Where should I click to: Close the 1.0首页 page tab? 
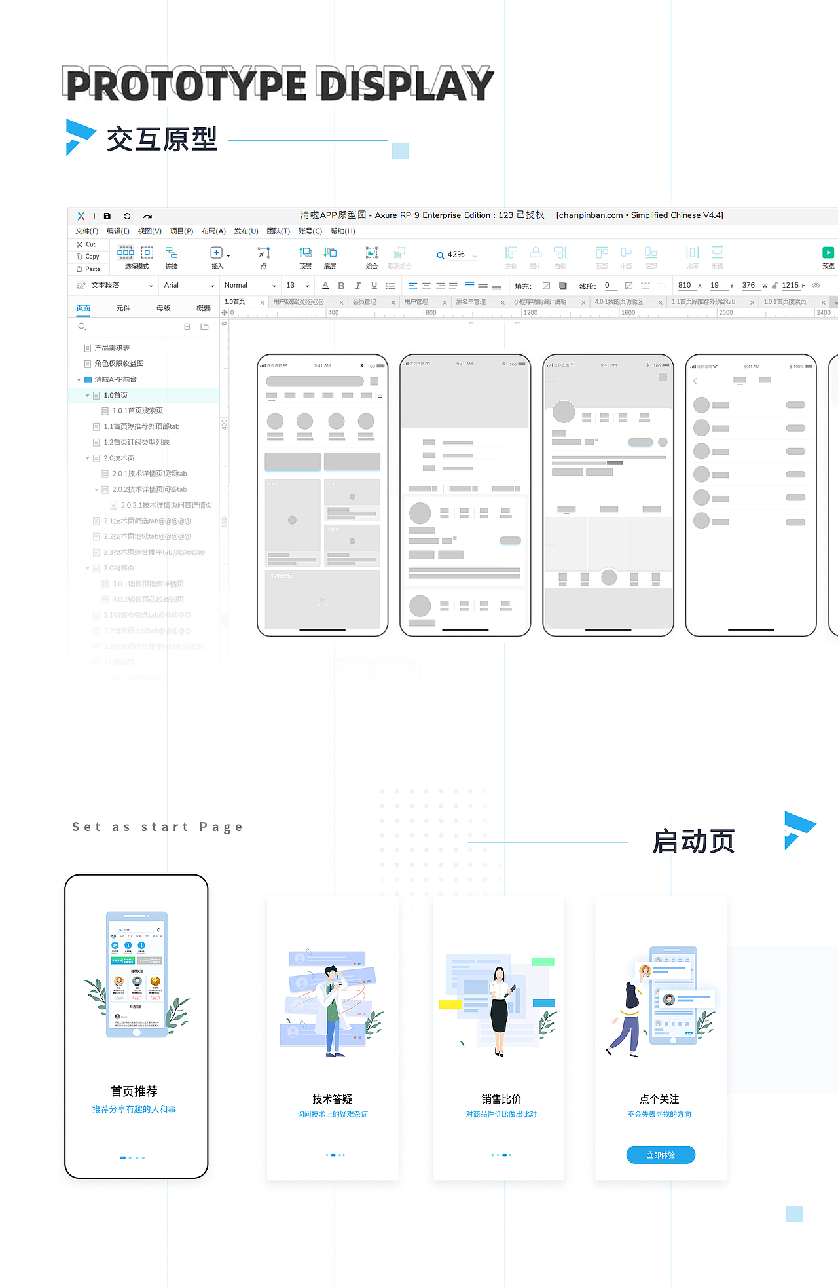tap(262, 303)
